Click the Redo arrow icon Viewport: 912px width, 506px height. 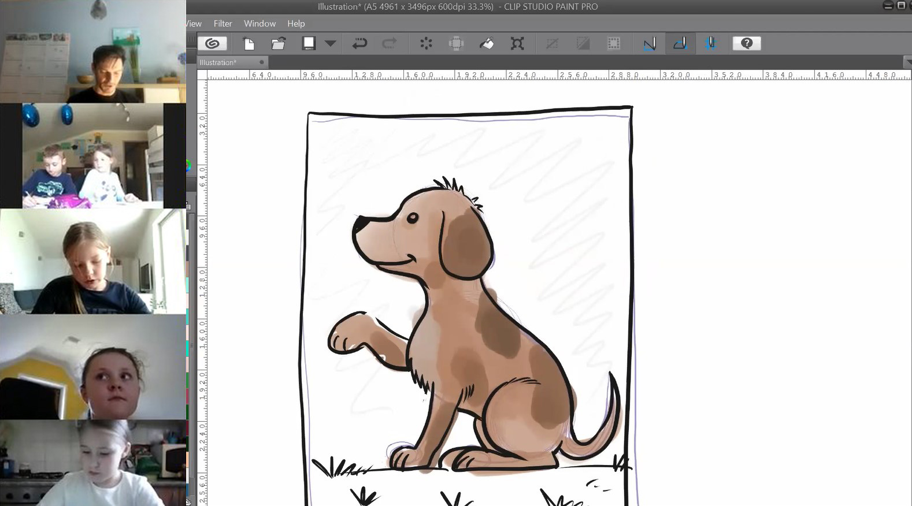point(390,43)
